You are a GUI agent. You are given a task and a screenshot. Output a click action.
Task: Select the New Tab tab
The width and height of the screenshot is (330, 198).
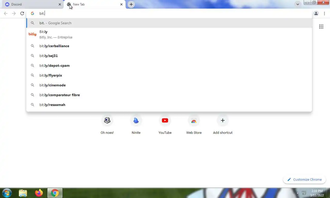click(x=95, y=4)
